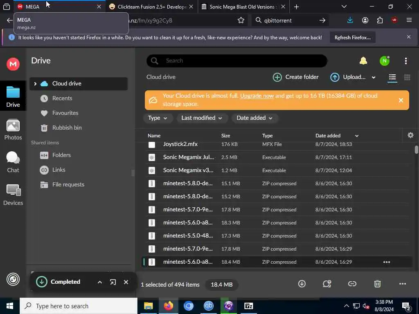The image size is (419, 314).
Task: Open shared Folders in sidebar
Action: pos(61,155)
